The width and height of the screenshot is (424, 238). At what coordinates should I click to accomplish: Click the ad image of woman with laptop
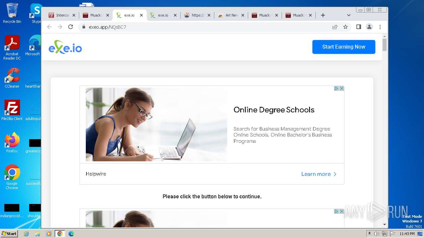click(156, 124)
